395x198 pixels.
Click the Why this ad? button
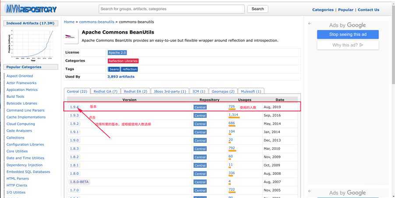(x=348, y=45)
